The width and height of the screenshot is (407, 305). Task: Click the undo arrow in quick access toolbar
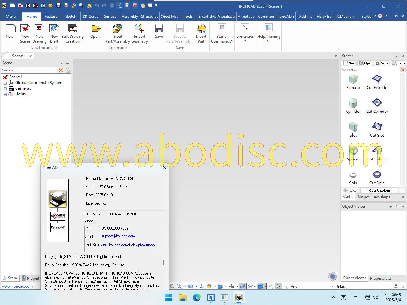[97, 5]
